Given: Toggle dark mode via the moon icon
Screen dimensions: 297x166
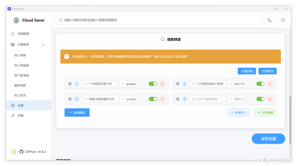Looking at the screenshot, I should coord(269,20).
